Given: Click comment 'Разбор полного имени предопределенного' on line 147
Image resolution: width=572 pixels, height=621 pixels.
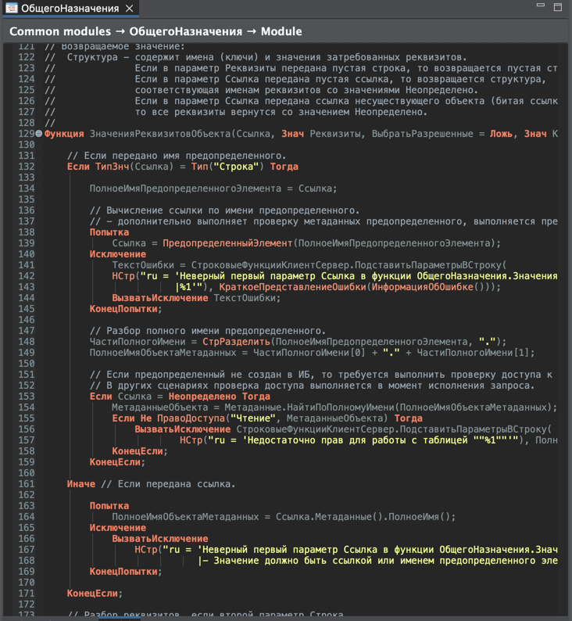Looking at the screenshot, I should tap(208, 331).
